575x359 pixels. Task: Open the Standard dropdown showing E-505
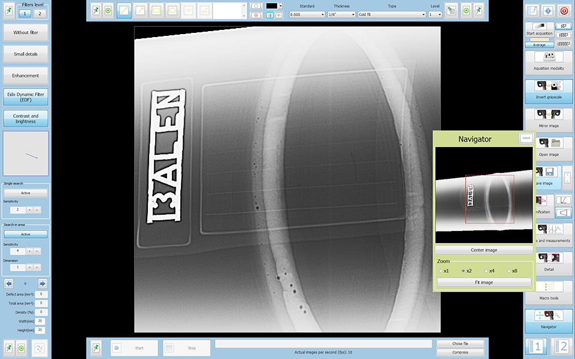pos(307,14)
